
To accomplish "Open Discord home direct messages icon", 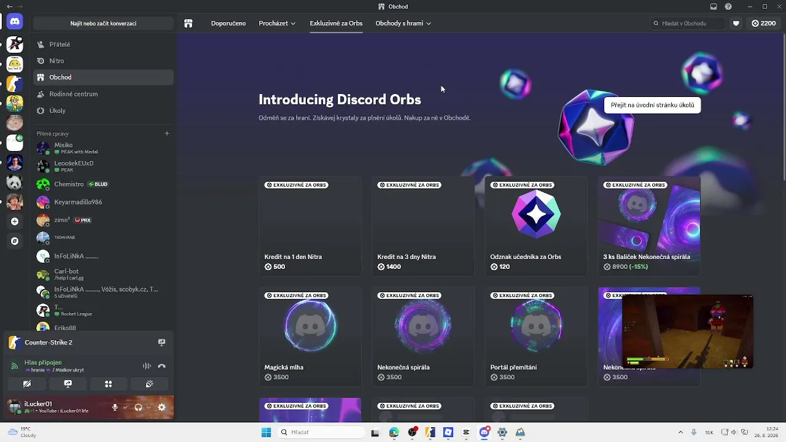I will click(15, 22).
